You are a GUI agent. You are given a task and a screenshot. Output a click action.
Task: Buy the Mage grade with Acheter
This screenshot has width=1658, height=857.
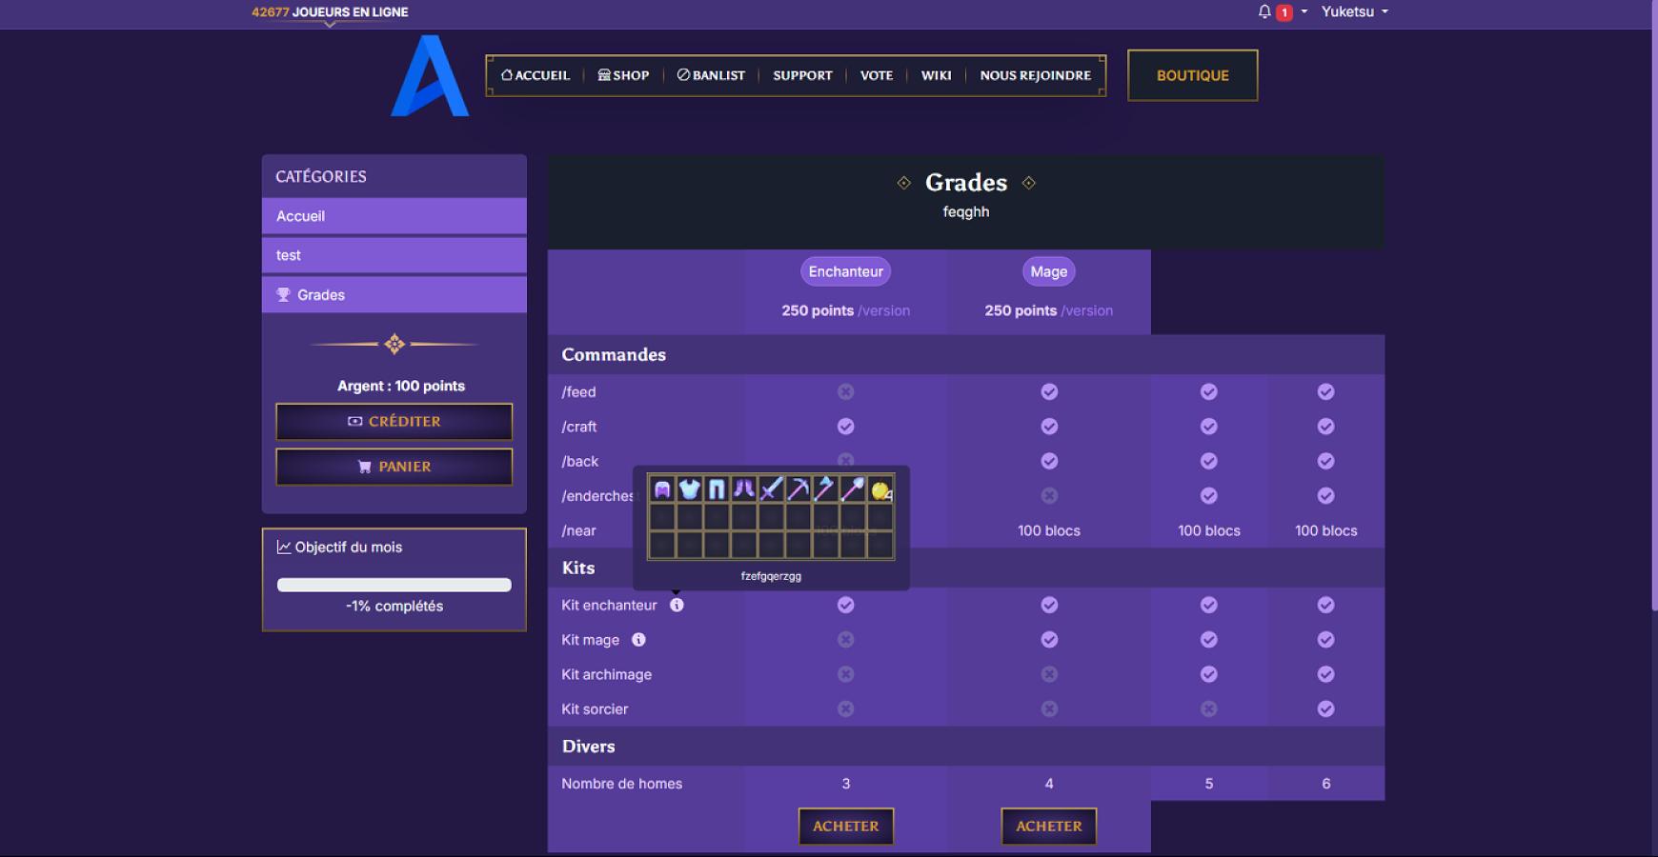[1048, 827]
